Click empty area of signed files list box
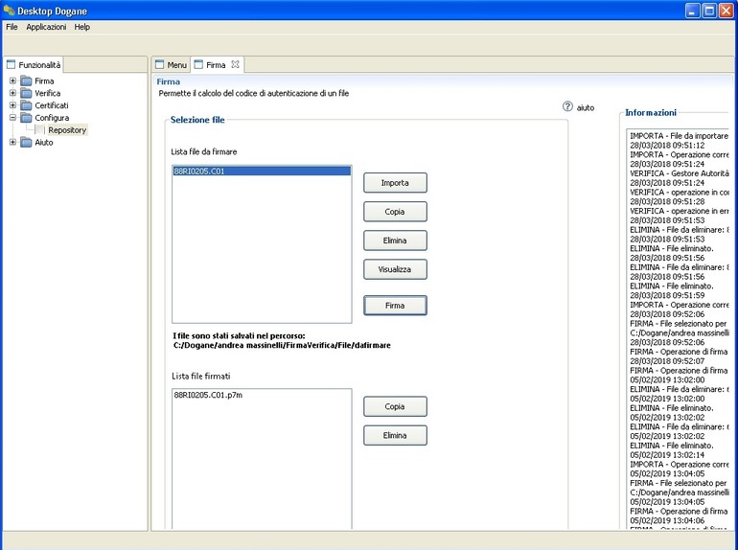 tap(262, 466)
